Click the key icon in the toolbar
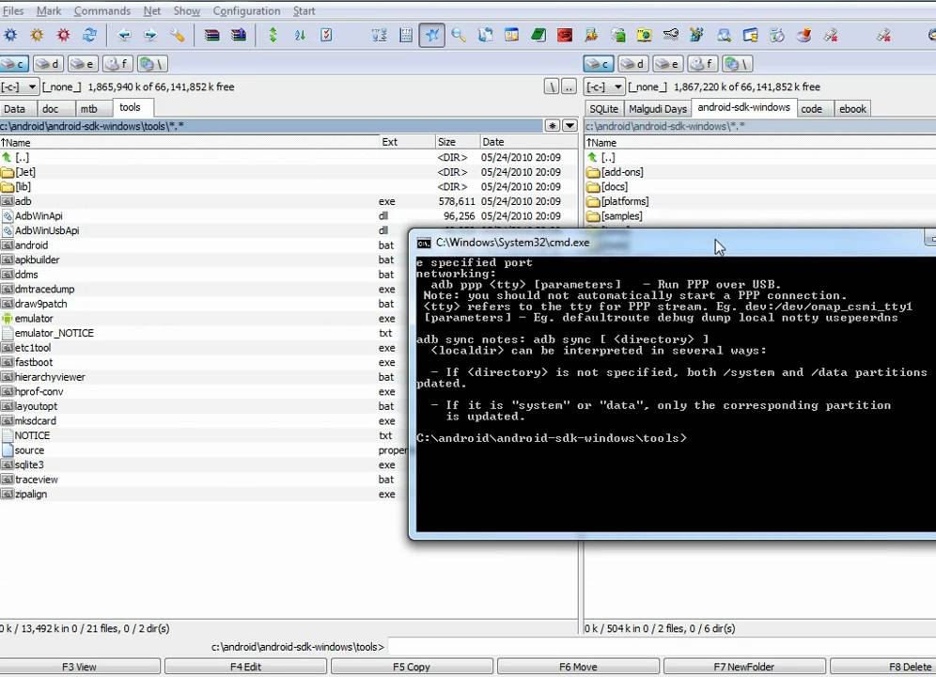Image resolution: width=936 pixels, height=677 pixels. tap(671, 35)
